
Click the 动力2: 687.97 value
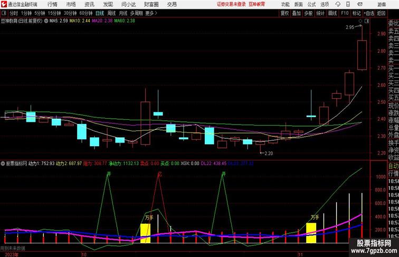pos(69,164)
